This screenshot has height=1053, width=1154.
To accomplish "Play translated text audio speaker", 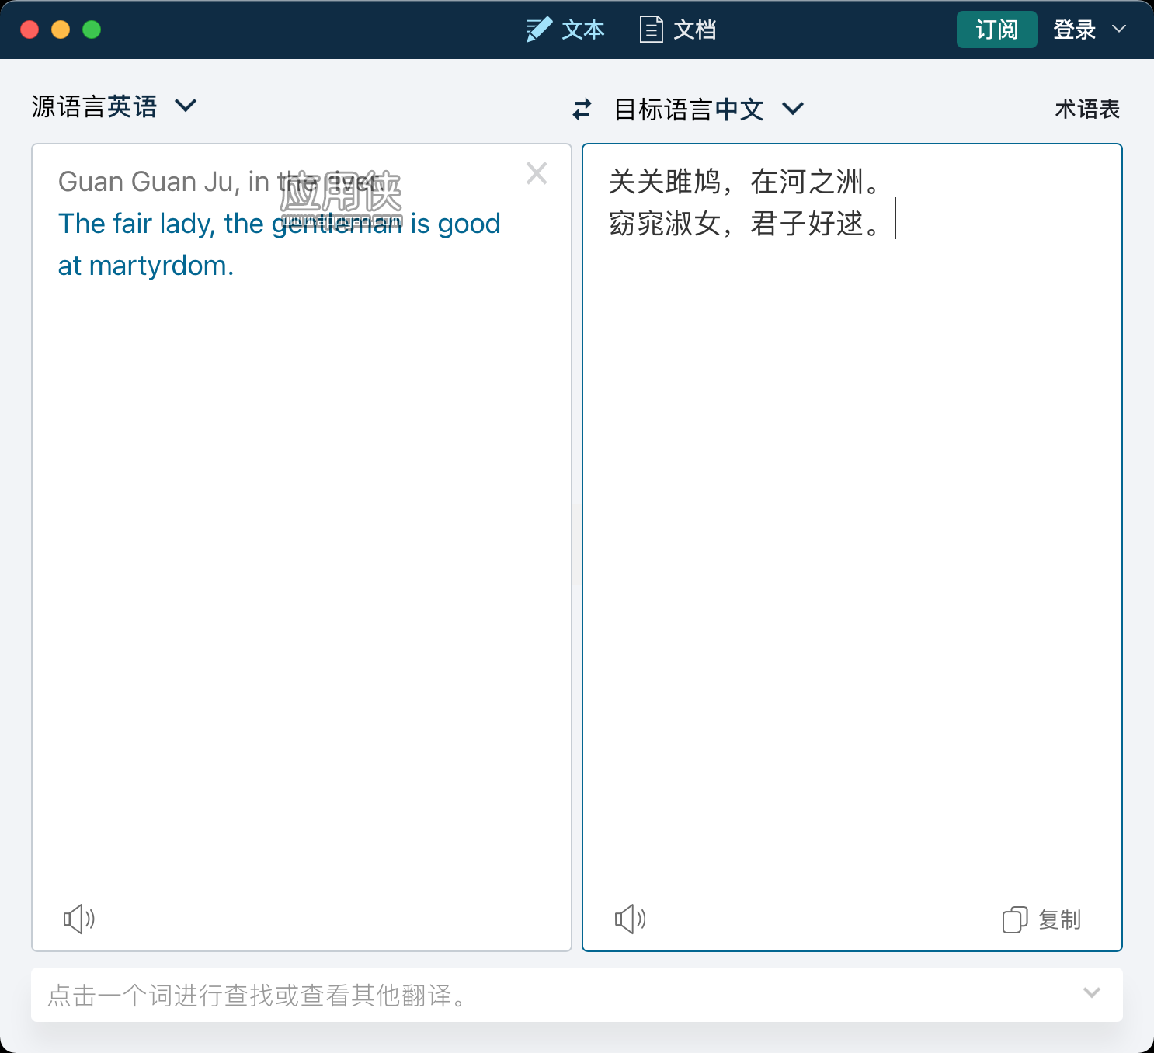I will coord(630,919).
